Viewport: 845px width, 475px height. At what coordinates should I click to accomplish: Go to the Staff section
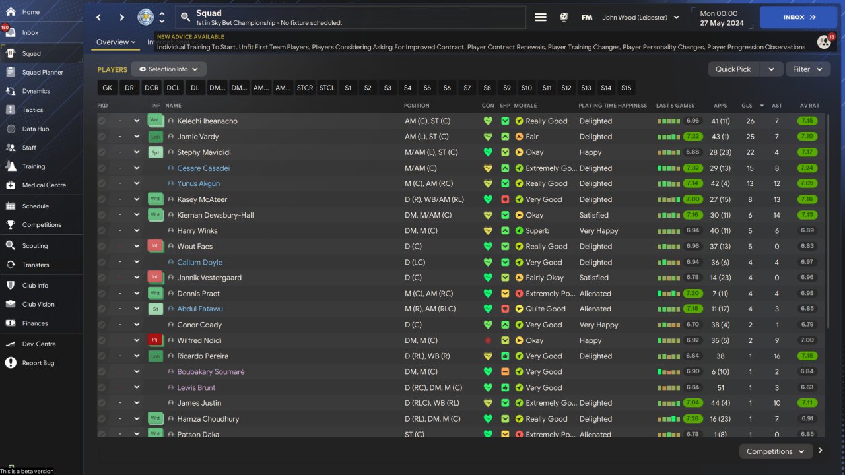(x=42, y=148)
